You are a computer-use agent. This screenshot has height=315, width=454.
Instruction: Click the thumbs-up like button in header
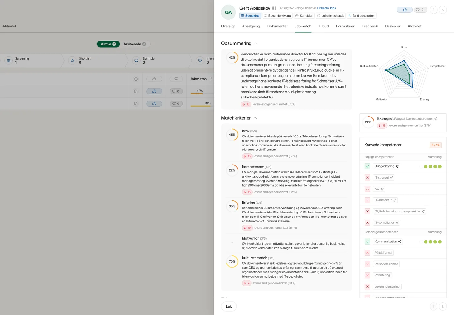click(x=404, y=10)
